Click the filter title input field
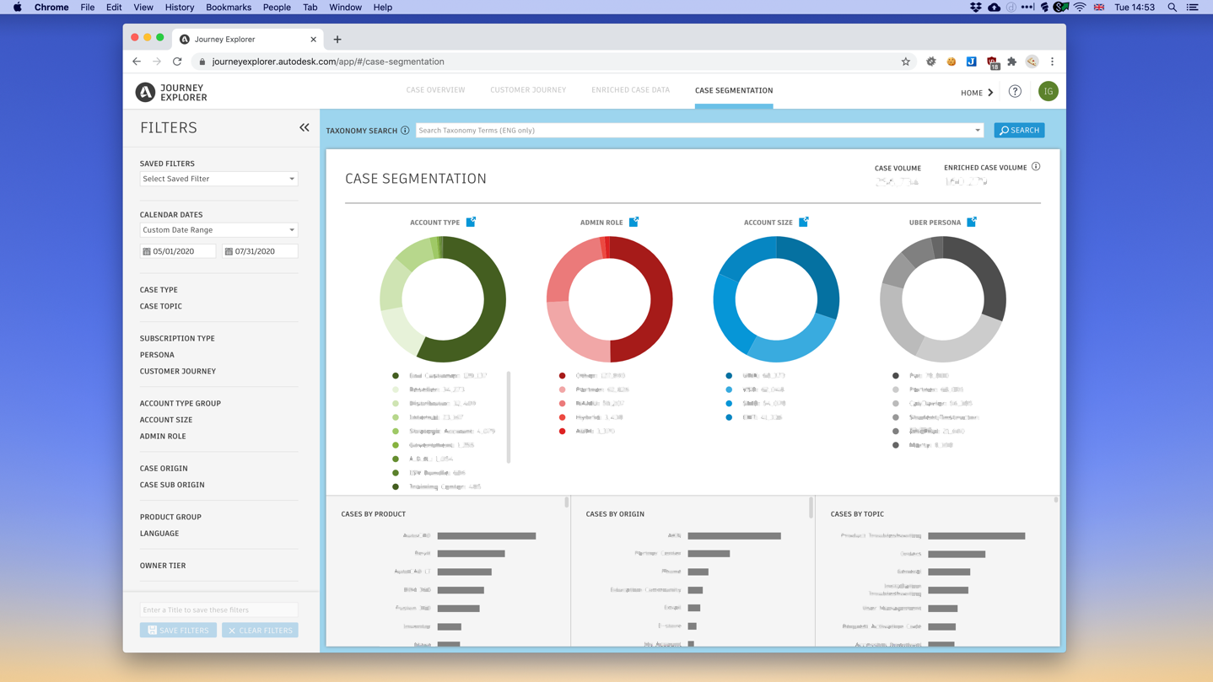This screenshot has height=682, width=1213. pos(218,610)
